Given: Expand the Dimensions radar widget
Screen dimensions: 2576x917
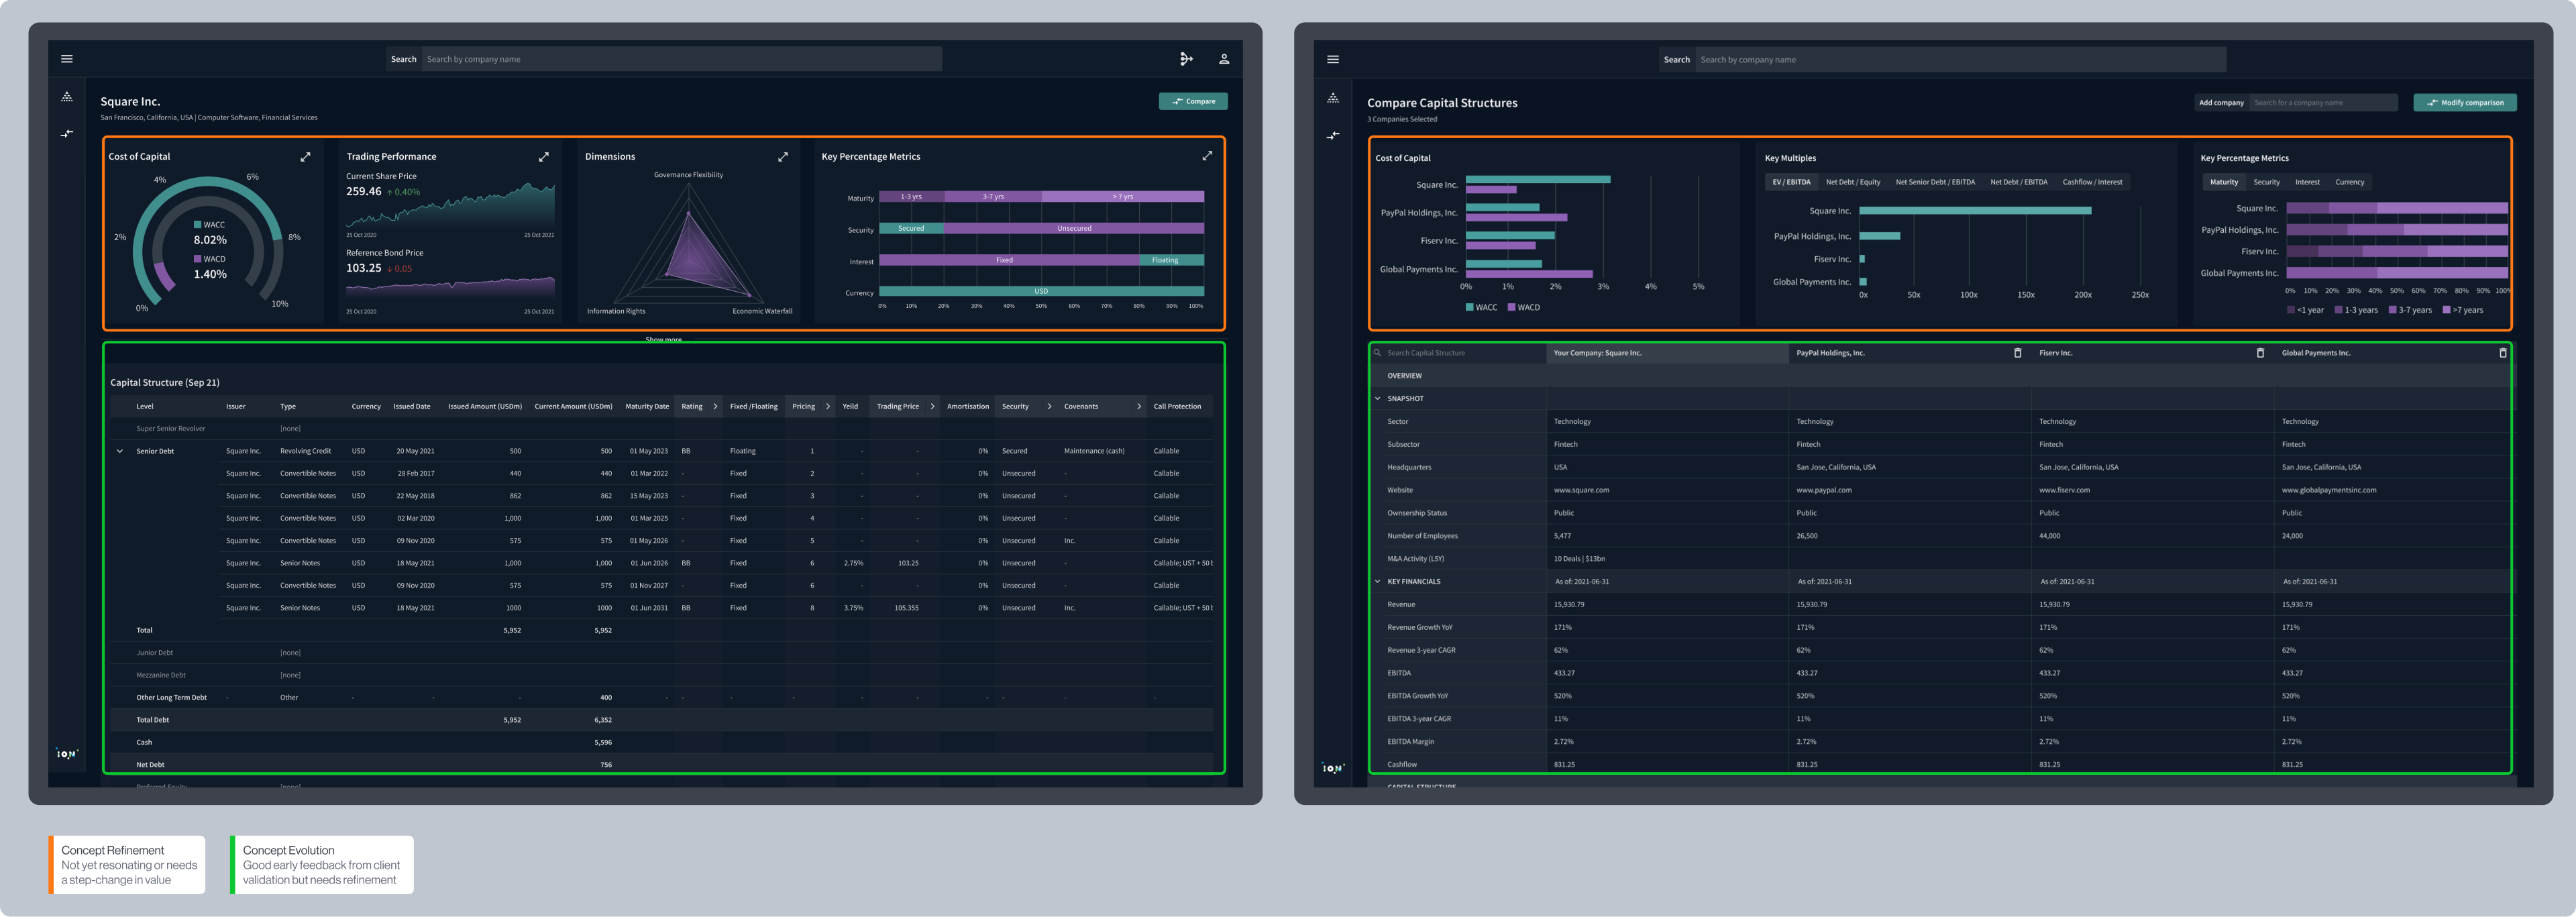Looking at the screenshot, I should 782,157.
